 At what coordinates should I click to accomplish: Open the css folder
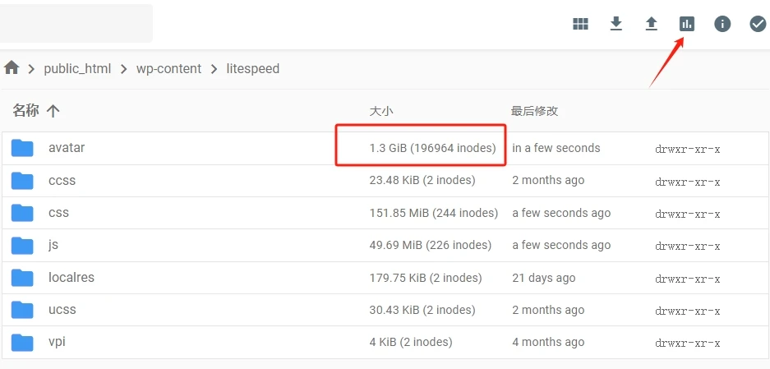click(x=58, y=213)
